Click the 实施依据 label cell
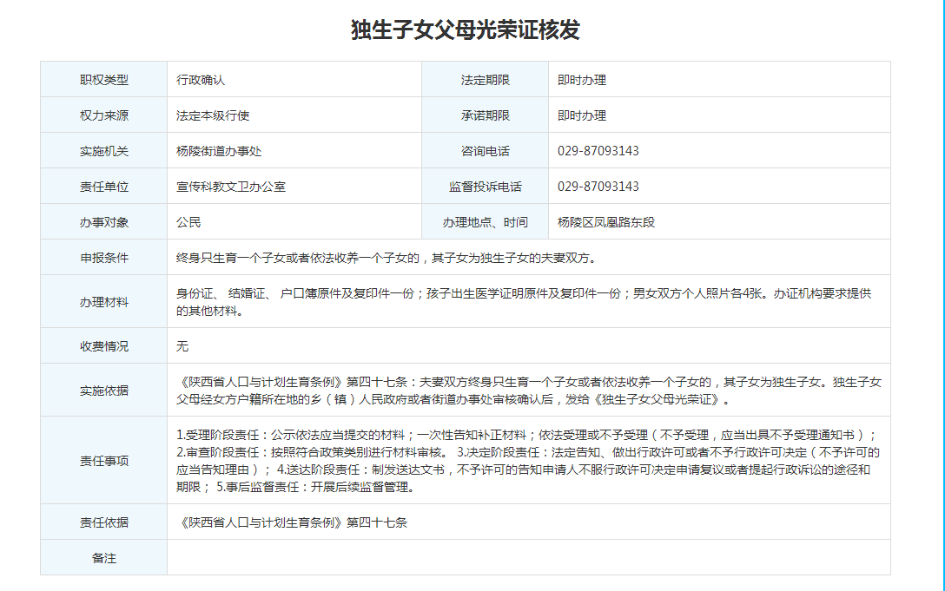Image resolution: width=945 pixels, height=591 pixels. coord(103,391)
